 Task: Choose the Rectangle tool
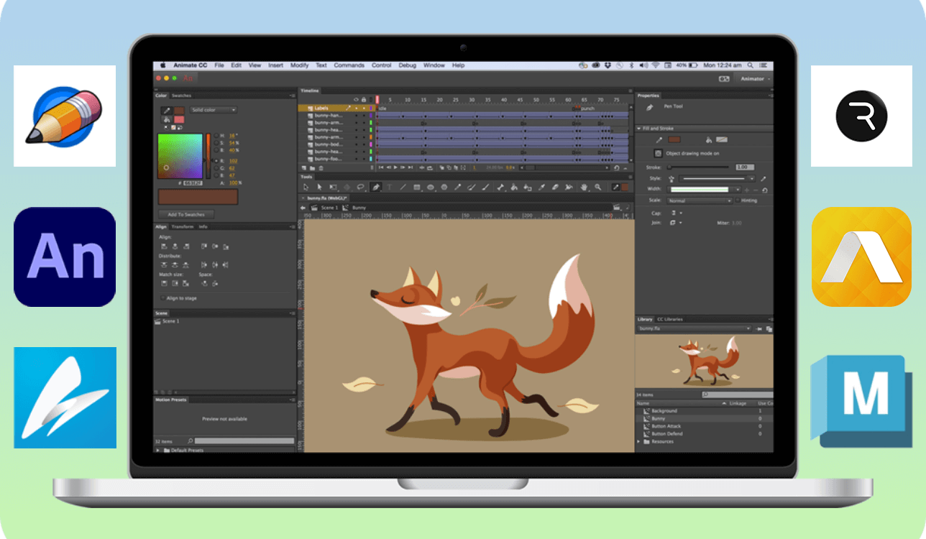pyautogui.click(x=416, y=187)
